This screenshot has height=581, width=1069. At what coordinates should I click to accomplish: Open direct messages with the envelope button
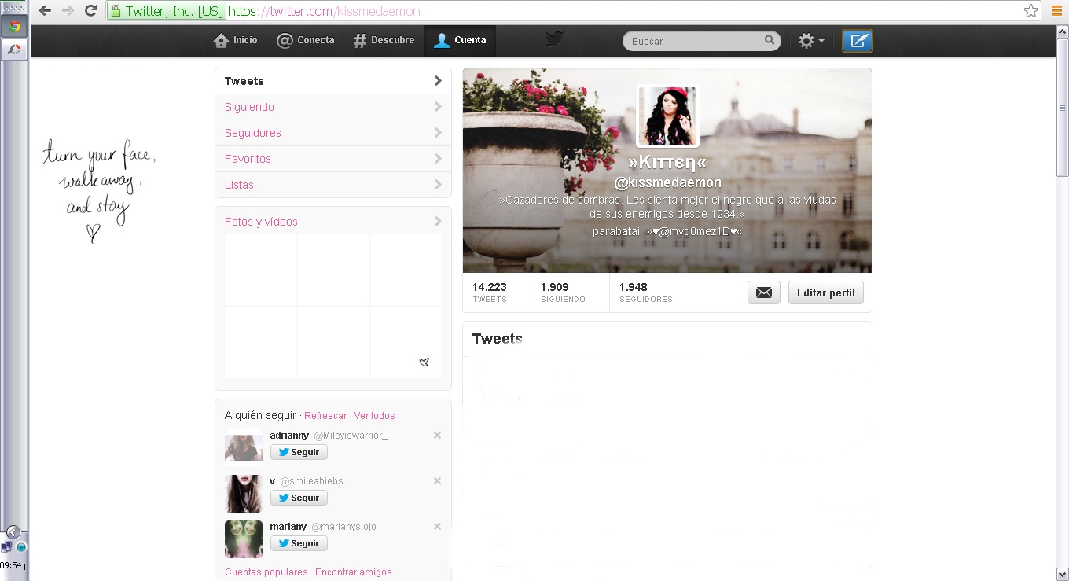pos(763,292)
